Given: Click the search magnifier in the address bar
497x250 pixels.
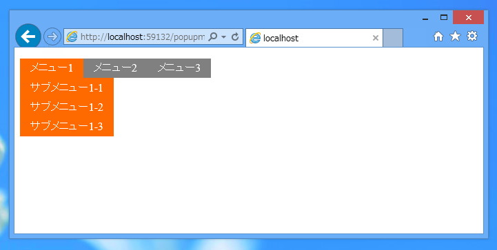Looking at the screenshot, I should point(213,37).
